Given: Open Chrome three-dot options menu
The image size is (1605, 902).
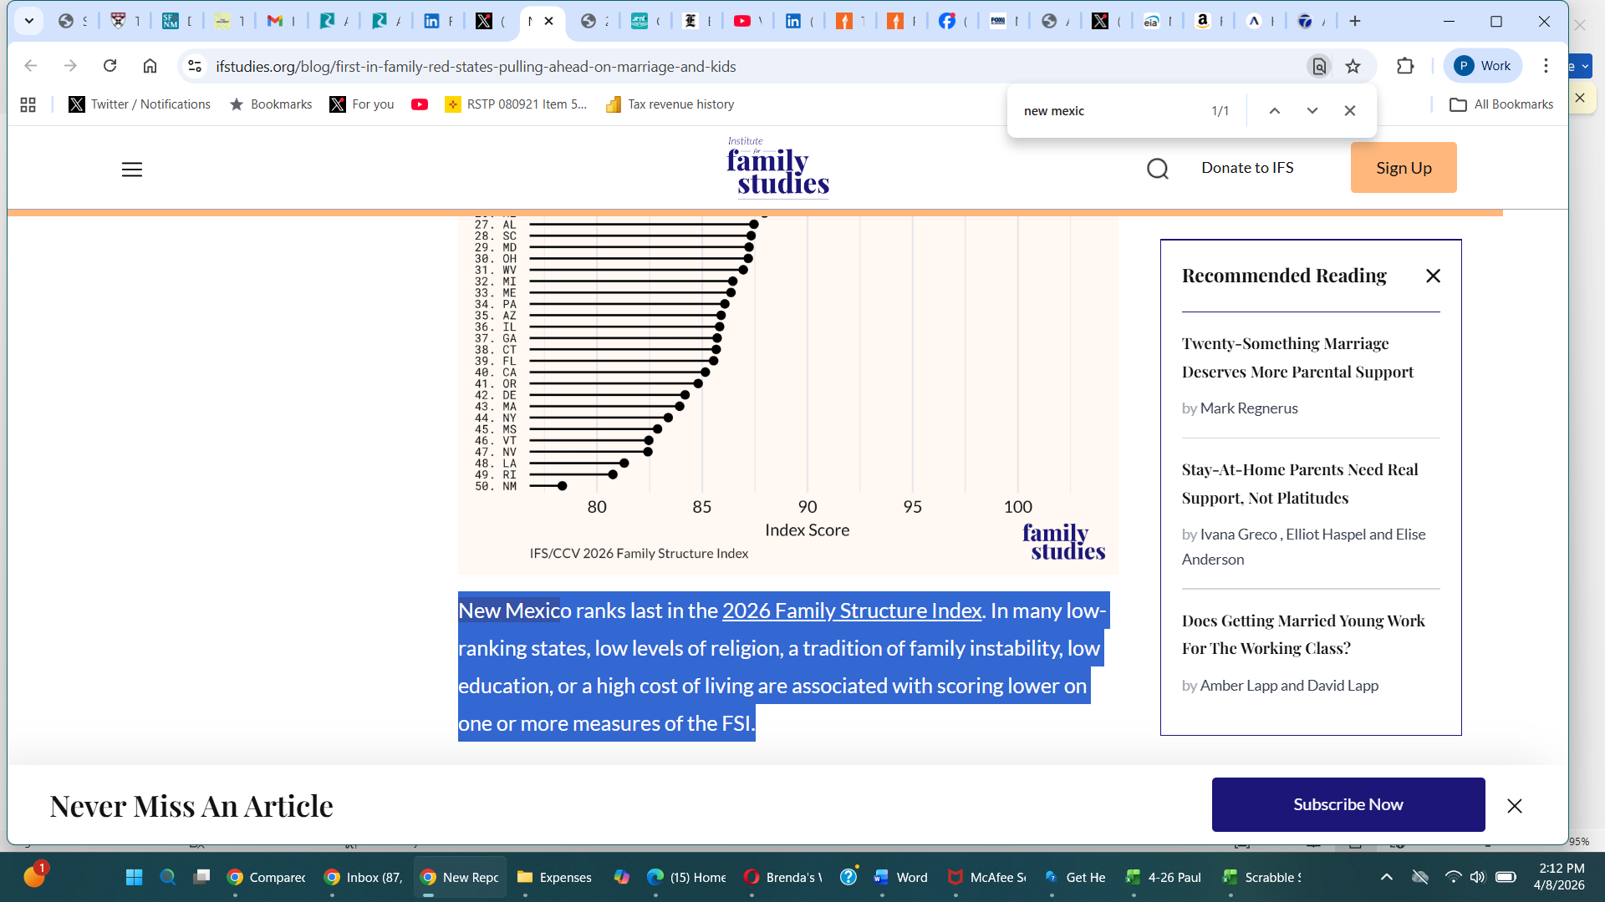Looking at the screenshot, I should pos(1546,66).
